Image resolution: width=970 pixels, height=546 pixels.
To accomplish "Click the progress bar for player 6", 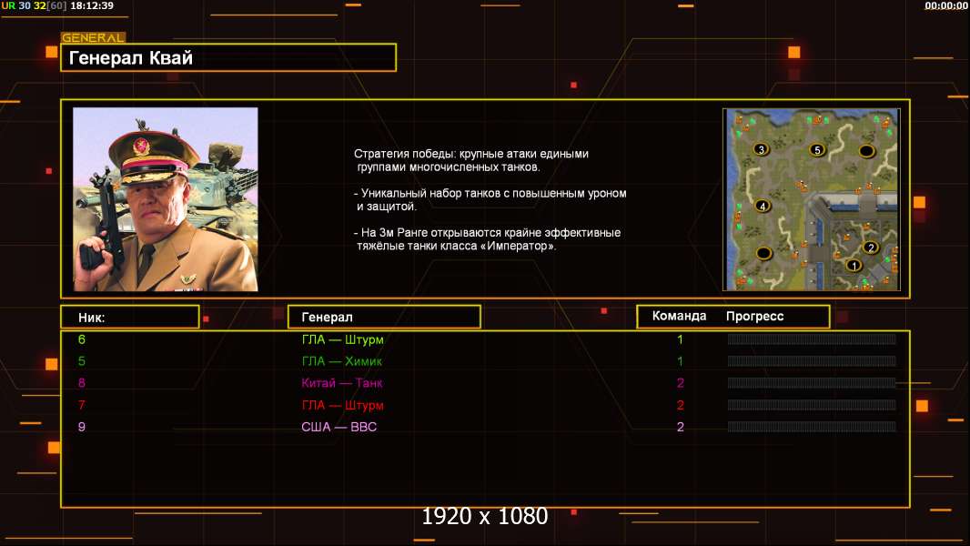I will point(812,339).
